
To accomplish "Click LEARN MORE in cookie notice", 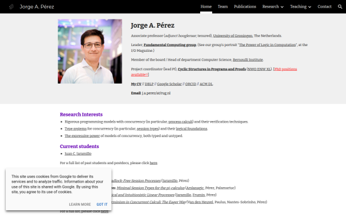I will pyautogui.click(x=80, y=204).
